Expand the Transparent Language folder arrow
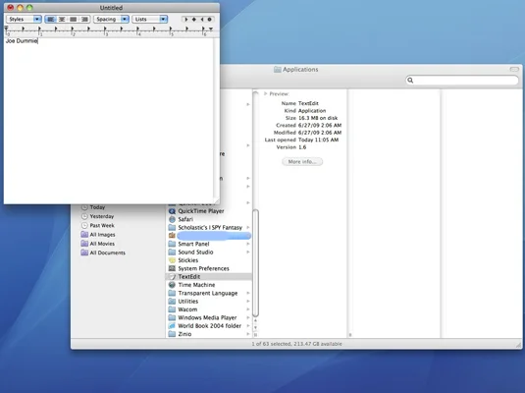 click(x=248, y=293)
